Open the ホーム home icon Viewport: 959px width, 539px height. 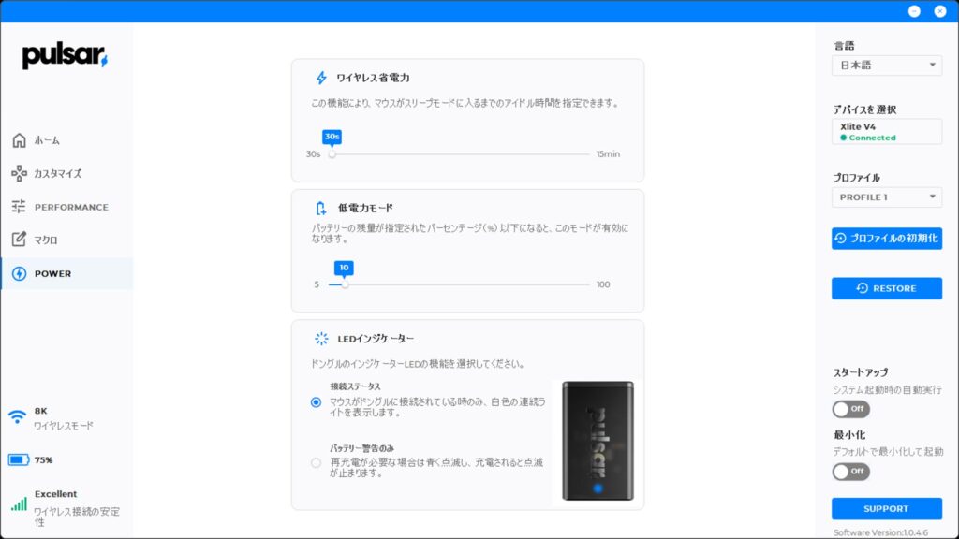19,140
